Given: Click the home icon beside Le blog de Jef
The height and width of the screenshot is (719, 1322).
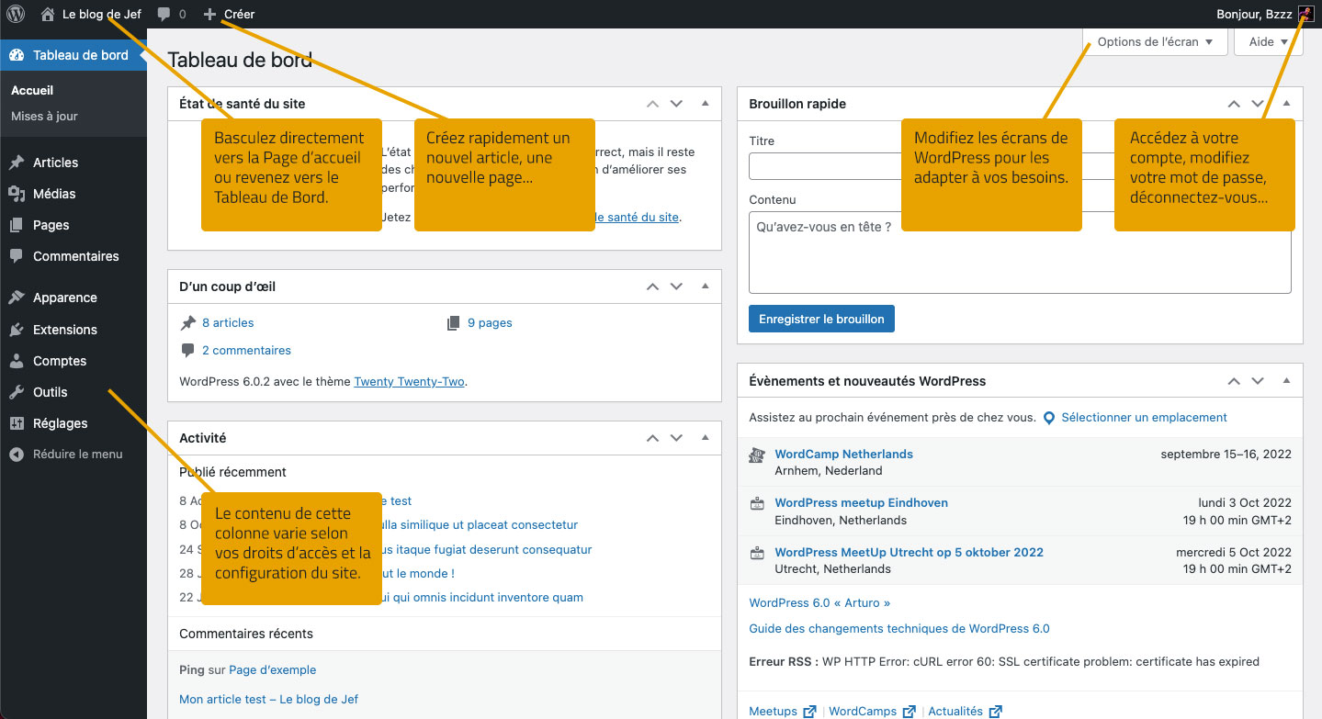Looking at the screenshot, I should click(48, 14).
